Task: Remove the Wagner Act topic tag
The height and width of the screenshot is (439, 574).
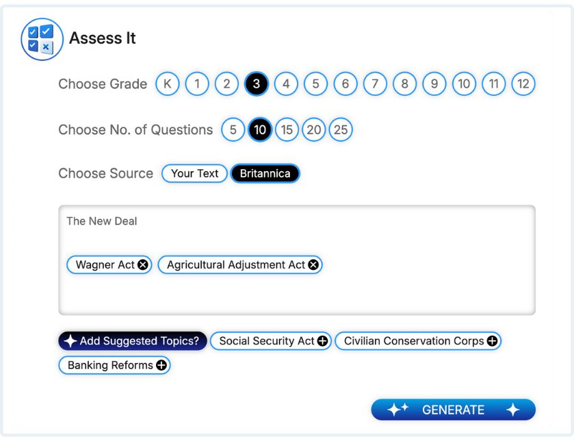Action: (142, 265)
